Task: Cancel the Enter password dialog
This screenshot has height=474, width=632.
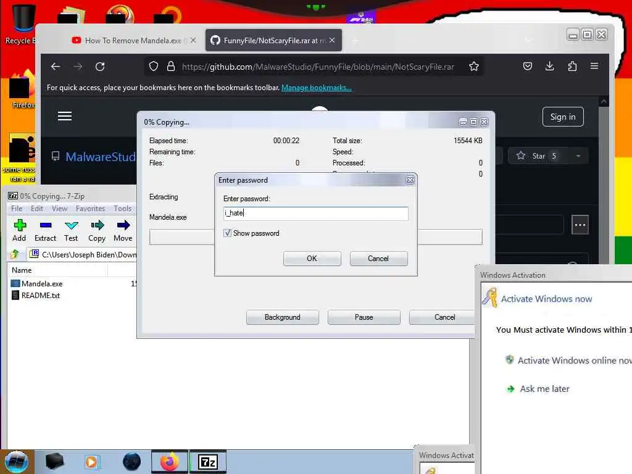Action: tap(378, 259)
